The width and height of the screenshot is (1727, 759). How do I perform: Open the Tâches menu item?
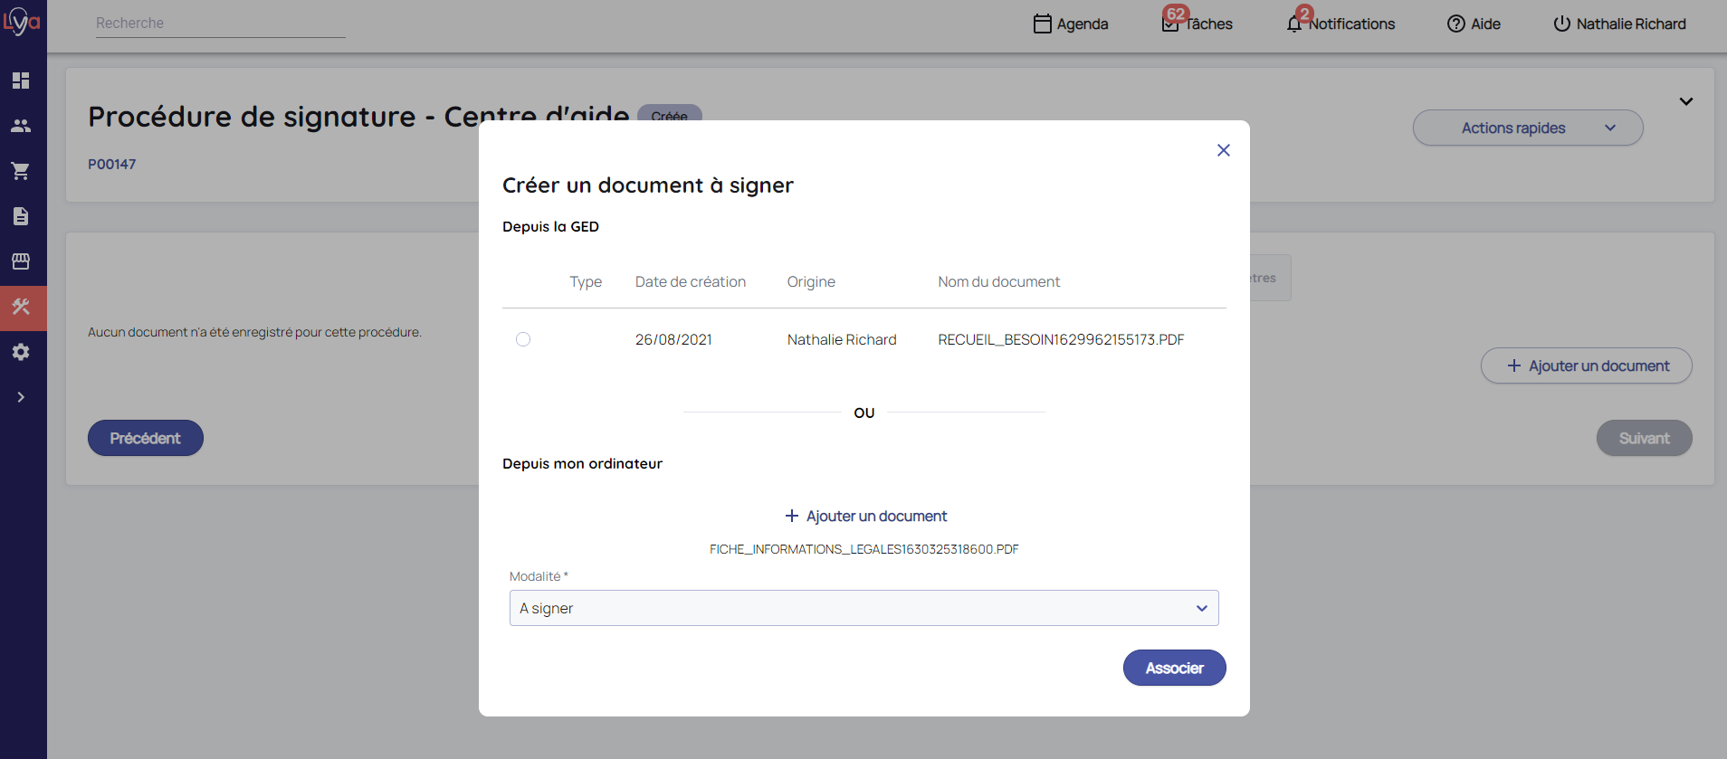pos(1197,24)
